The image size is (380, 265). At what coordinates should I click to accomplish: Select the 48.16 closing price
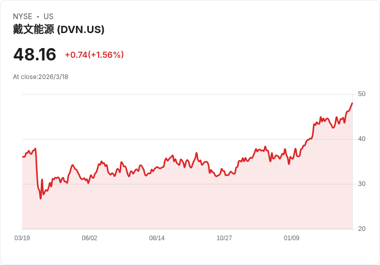click(x=35, y=54)
